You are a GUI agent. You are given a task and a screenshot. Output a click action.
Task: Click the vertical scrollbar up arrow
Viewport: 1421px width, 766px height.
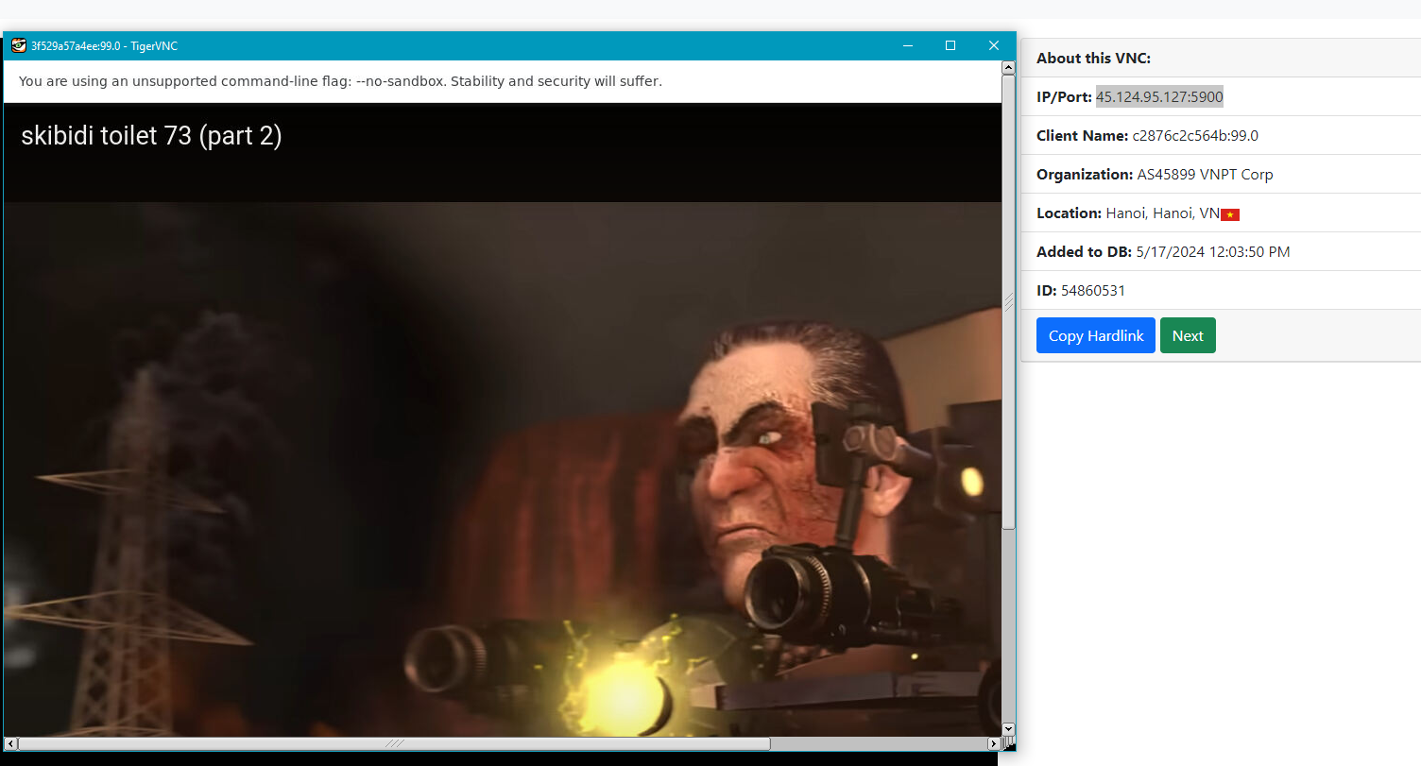point(1008,67)
